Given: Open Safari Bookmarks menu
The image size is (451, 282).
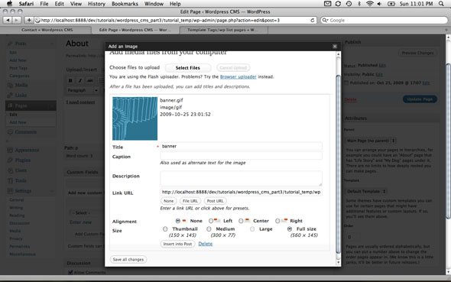Looking at the screenshot, I should pos(125,4).
